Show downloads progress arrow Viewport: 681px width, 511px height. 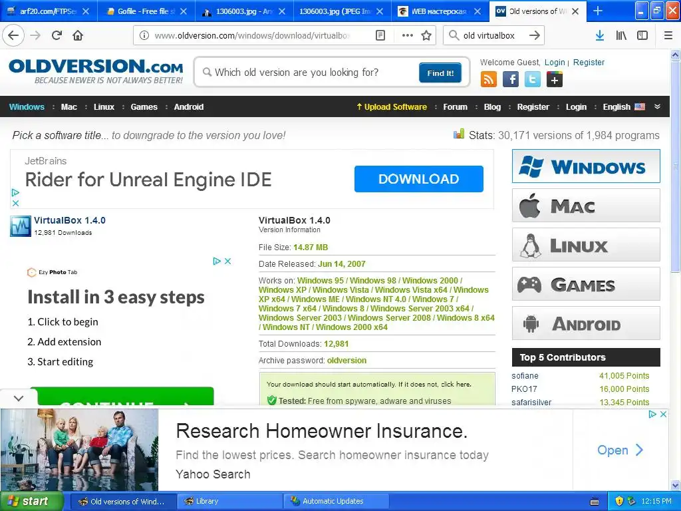click(600, 36)
